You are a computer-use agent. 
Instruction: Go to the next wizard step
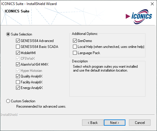pyautogui.click(x=115, y=123)
